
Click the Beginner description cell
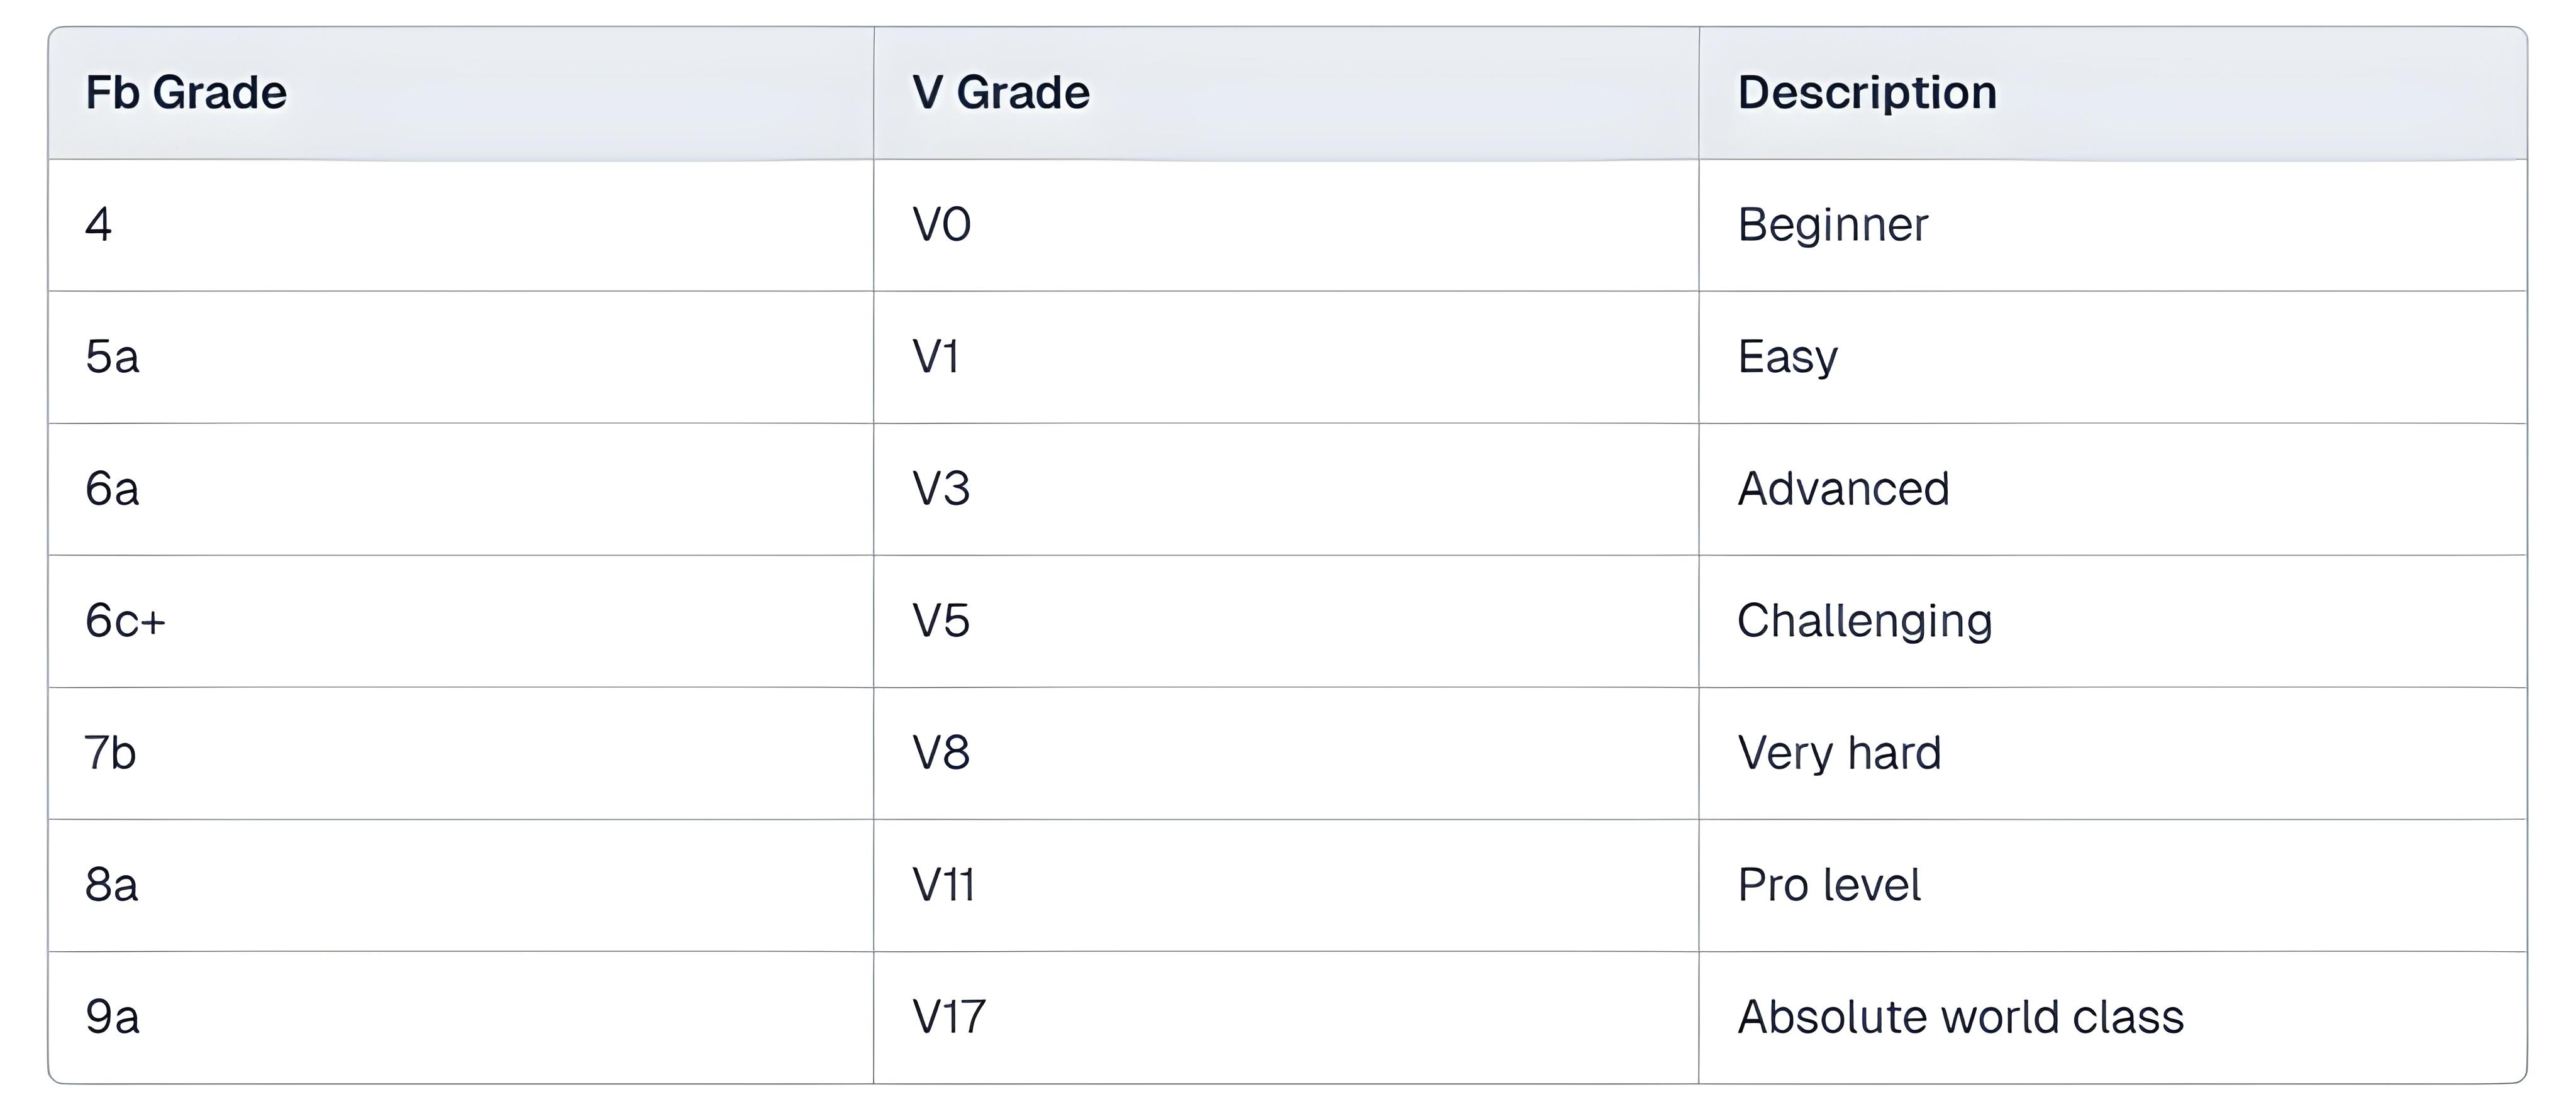tap(1832, 225)
